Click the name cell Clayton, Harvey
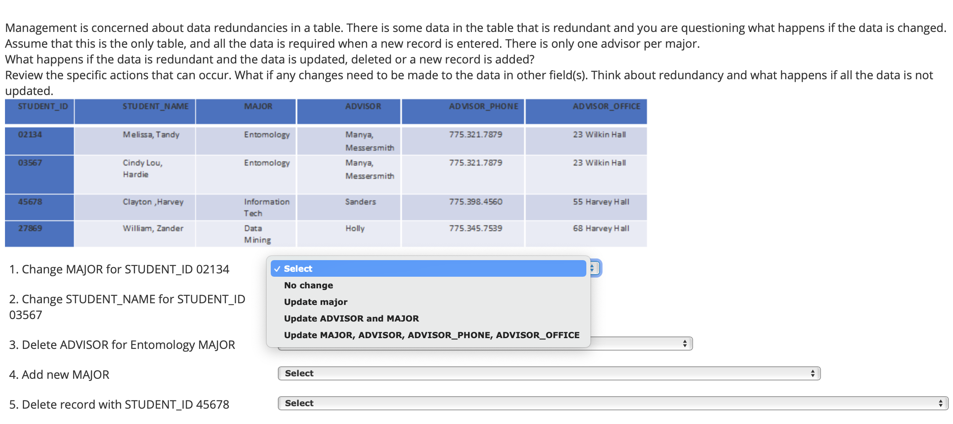The height and width of the screenshot is (424, 953). pyautogui.click(x=135, y=207)
